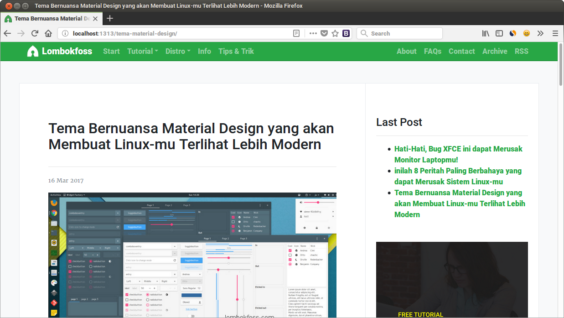Click the Home icon in the toolbar
Image resolution: width=564 pixels, height=318 pixels.
coord(48,33)
